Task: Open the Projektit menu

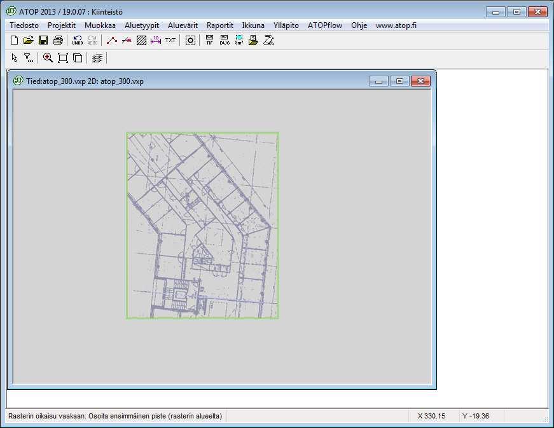Action: [x=62, y=25]
